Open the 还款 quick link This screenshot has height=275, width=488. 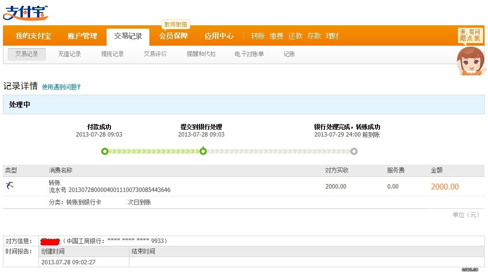tap(295, 36)
